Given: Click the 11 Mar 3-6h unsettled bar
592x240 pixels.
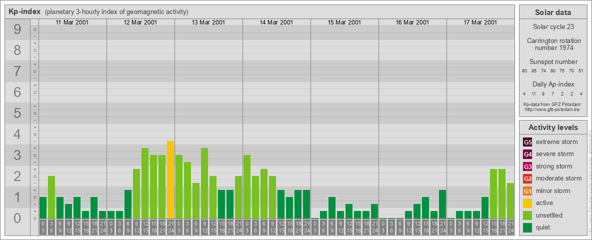Looking at the screenshot, I should point(51,197).
